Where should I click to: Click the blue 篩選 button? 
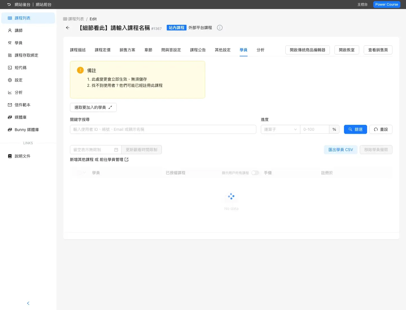(356, 129)
